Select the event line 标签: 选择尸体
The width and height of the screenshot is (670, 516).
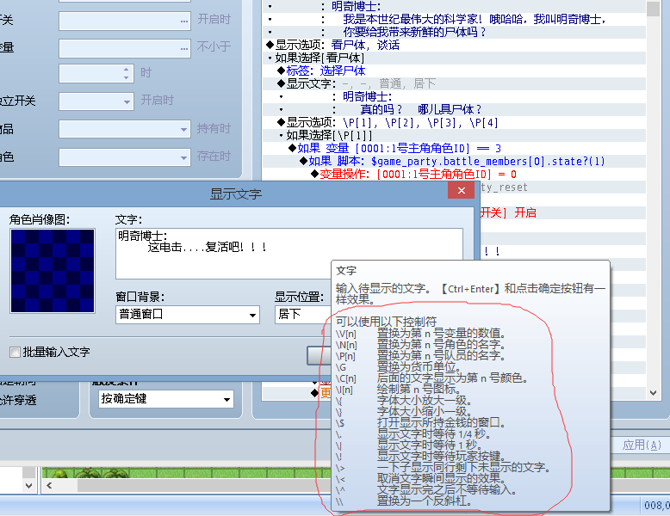454,71
